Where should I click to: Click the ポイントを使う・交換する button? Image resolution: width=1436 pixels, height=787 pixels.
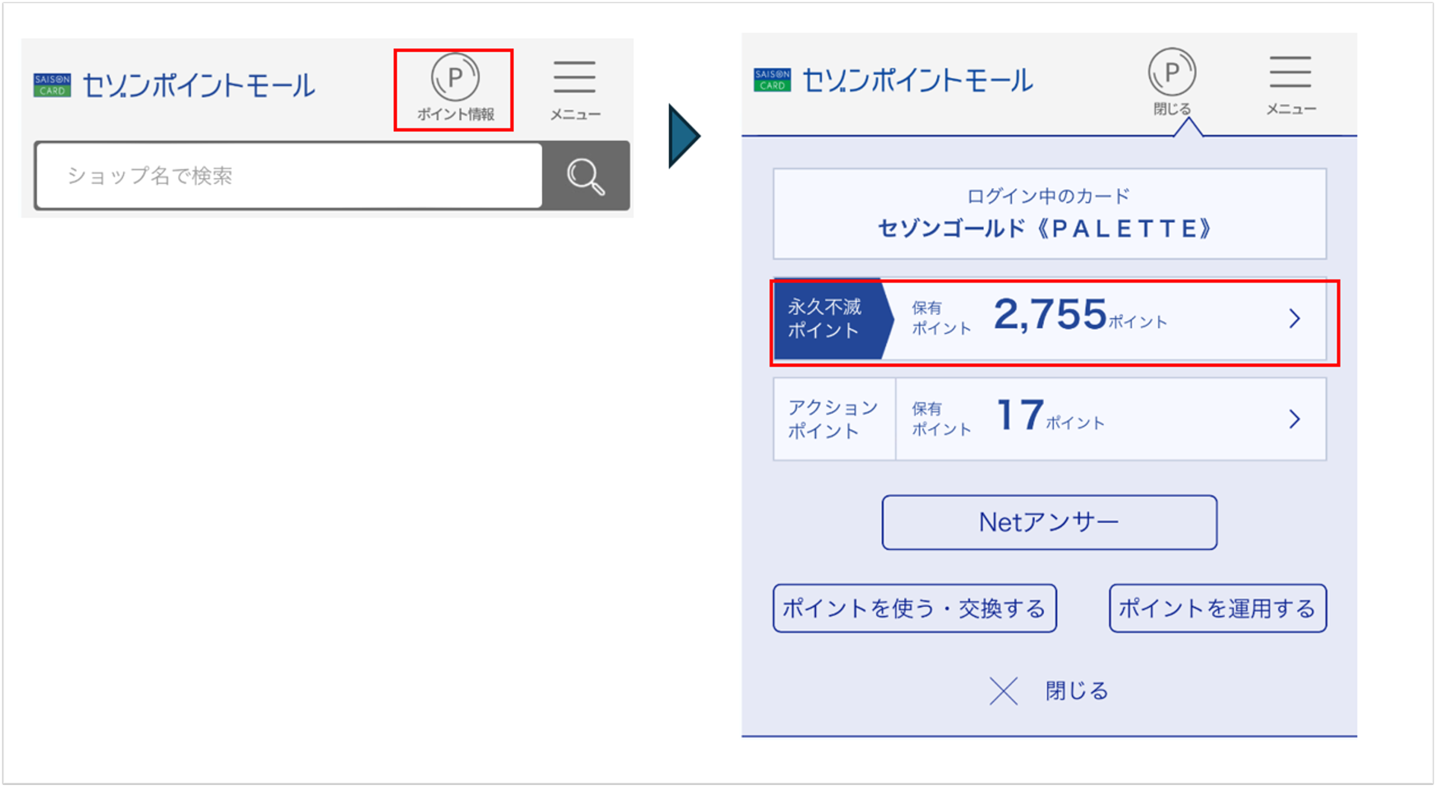click(x=914, y=608)
